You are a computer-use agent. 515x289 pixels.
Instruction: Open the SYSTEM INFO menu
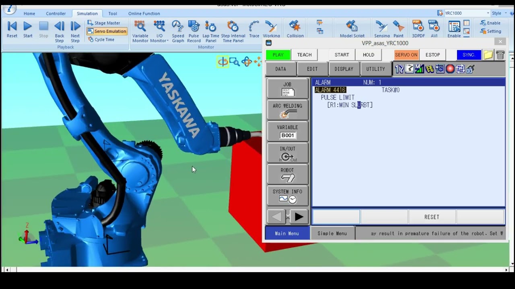pyautogui.click(x=288, y=195)
